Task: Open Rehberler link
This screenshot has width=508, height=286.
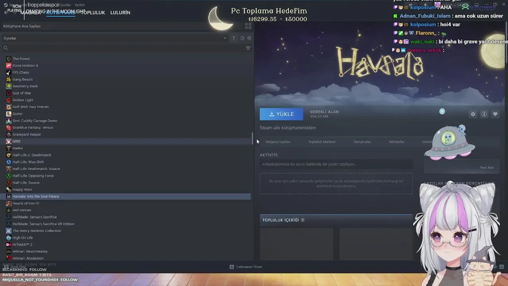Action: 396,142
